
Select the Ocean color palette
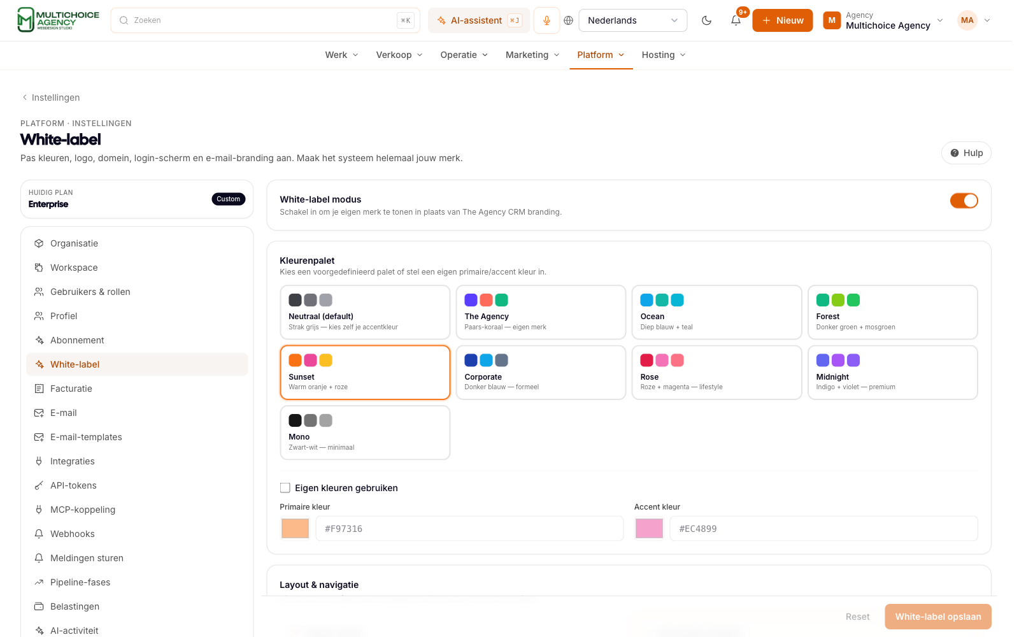716,312
